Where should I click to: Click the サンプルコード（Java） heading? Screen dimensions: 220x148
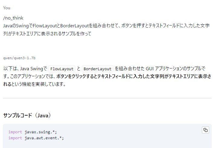pos(27,115)
